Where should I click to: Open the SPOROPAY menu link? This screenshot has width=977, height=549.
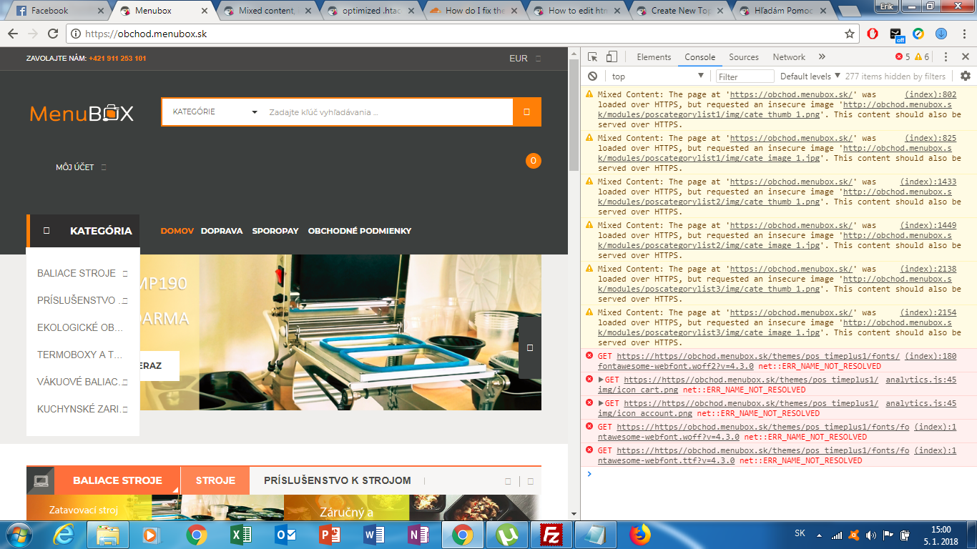coord(275,231)
